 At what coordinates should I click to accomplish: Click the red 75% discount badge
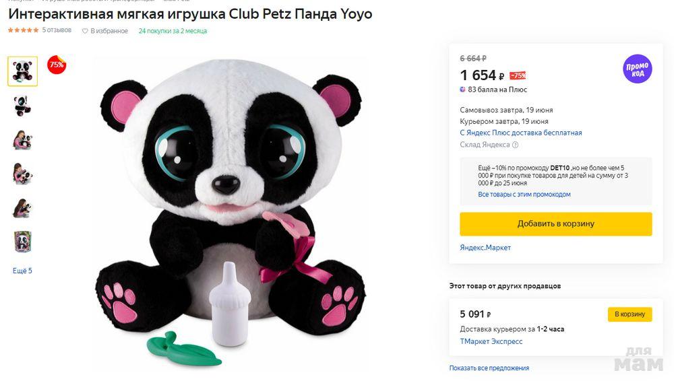[57, 65]
